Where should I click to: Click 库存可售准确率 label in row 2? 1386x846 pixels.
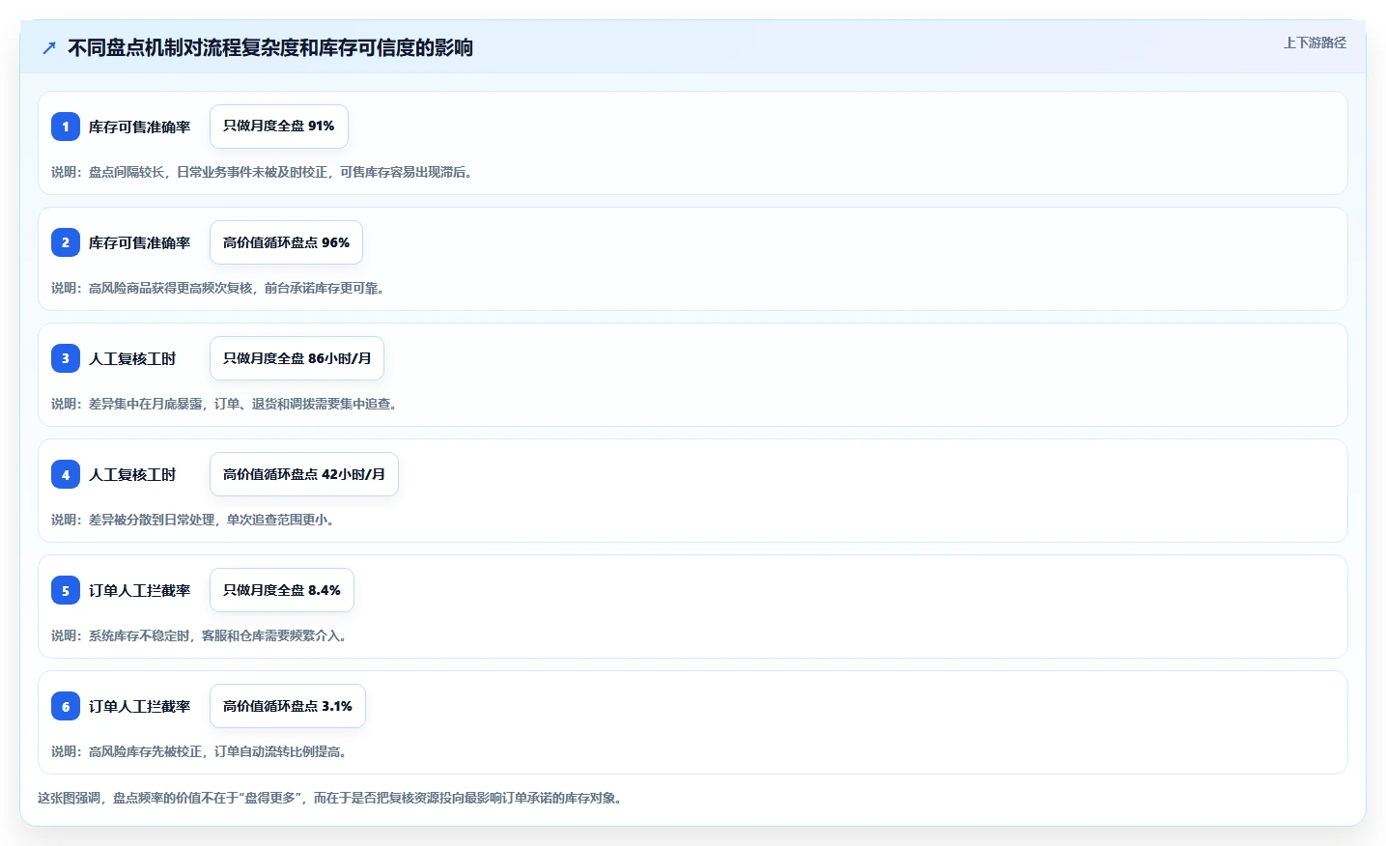[x=139, y=242]
